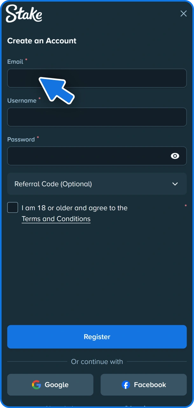194x408 pixels.
Task: Click the "Create an Account" heading
Action: click(42, 41)
